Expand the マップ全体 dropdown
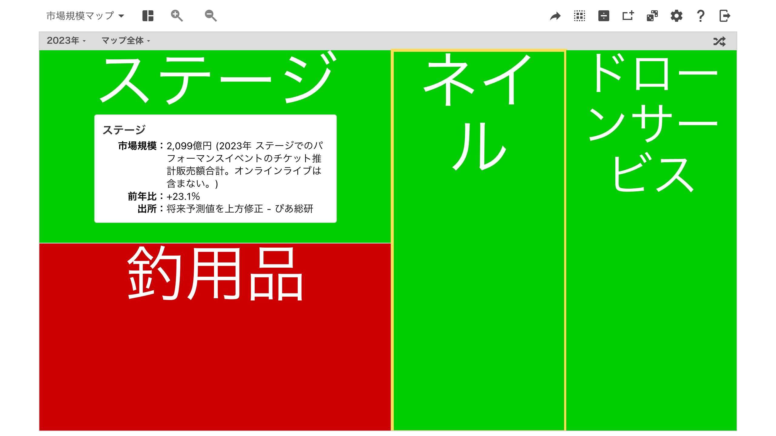Viewport: 776px width, 436px height. coord(126,41)
